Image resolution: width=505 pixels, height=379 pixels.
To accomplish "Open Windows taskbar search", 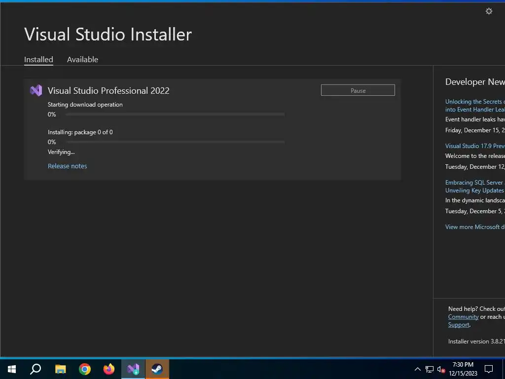I will click(x=36, y=369).
